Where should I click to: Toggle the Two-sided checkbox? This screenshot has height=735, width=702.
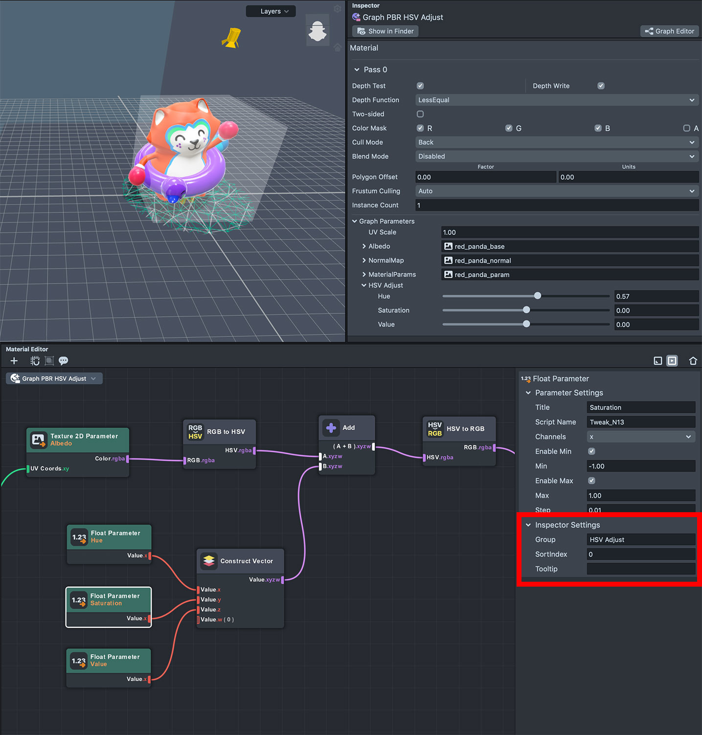pos(420,114)
